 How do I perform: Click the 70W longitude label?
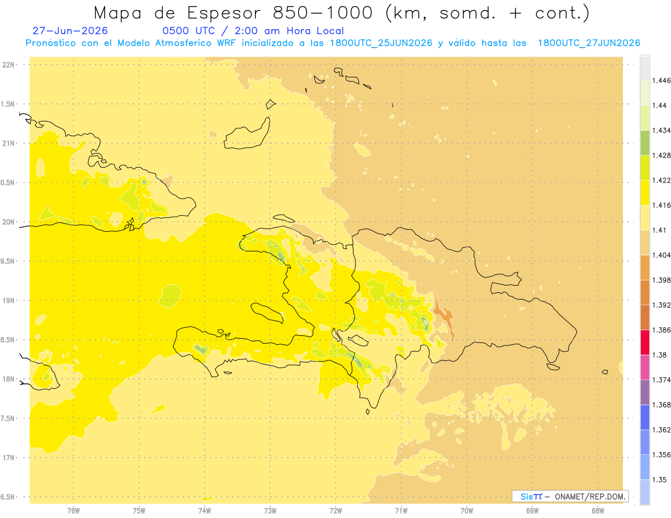pyautogui.click(x=467, y=511)
